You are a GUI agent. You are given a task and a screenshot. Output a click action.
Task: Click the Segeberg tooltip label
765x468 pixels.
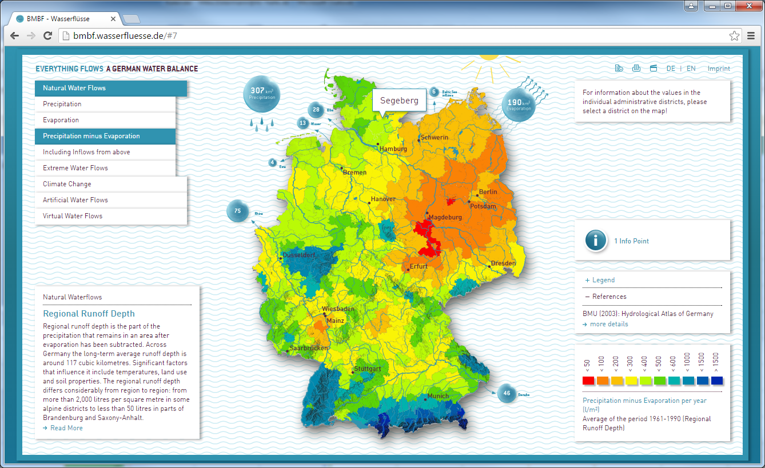point(399,101)
